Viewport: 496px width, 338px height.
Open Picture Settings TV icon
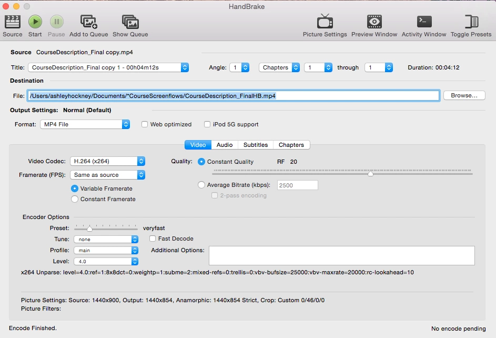325,22
